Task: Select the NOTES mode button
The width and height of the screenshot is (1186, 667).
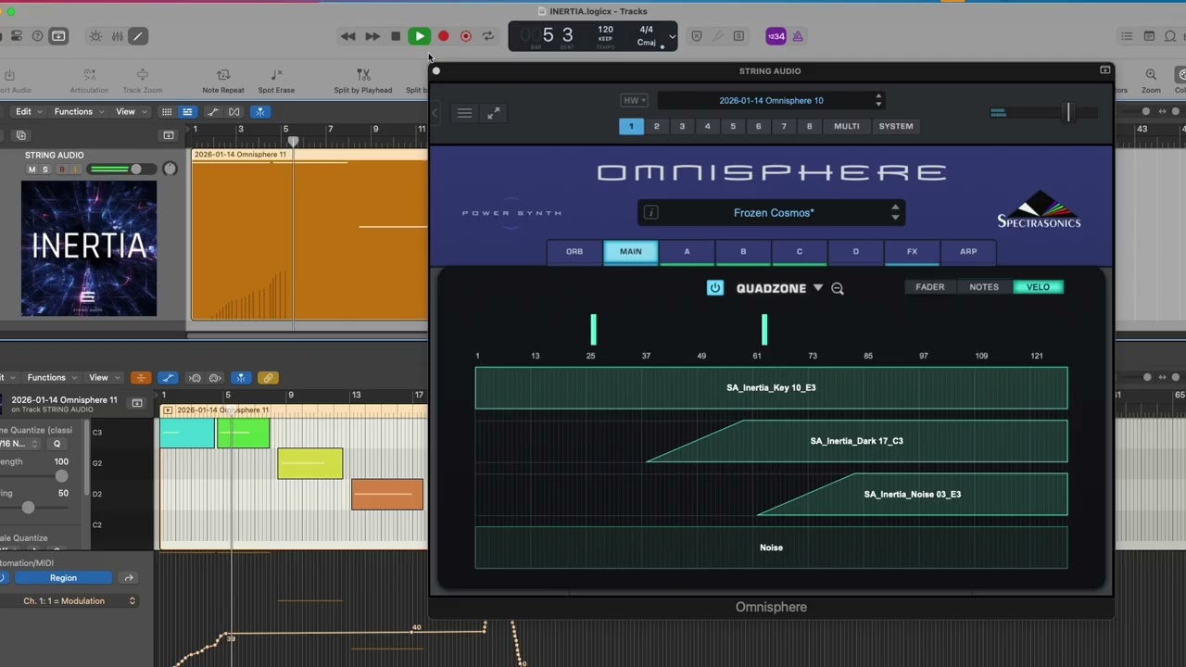Action: point(984,287)
